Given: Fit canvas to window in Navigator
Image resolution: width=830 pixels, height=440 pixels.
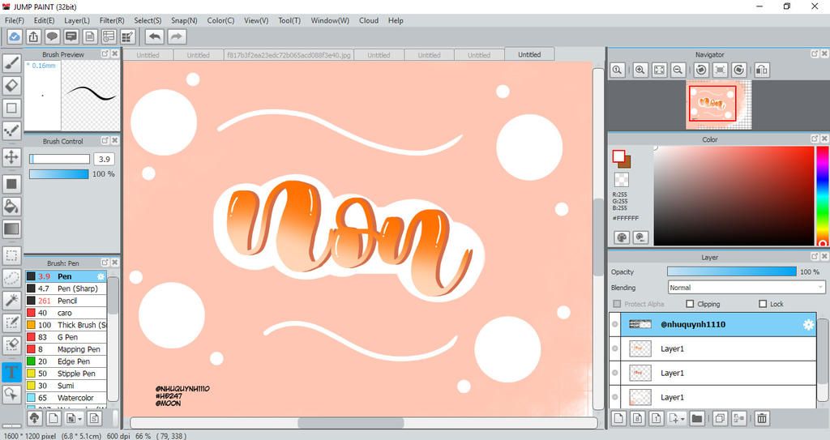Looking at the screenshot, I should point(659,70).
